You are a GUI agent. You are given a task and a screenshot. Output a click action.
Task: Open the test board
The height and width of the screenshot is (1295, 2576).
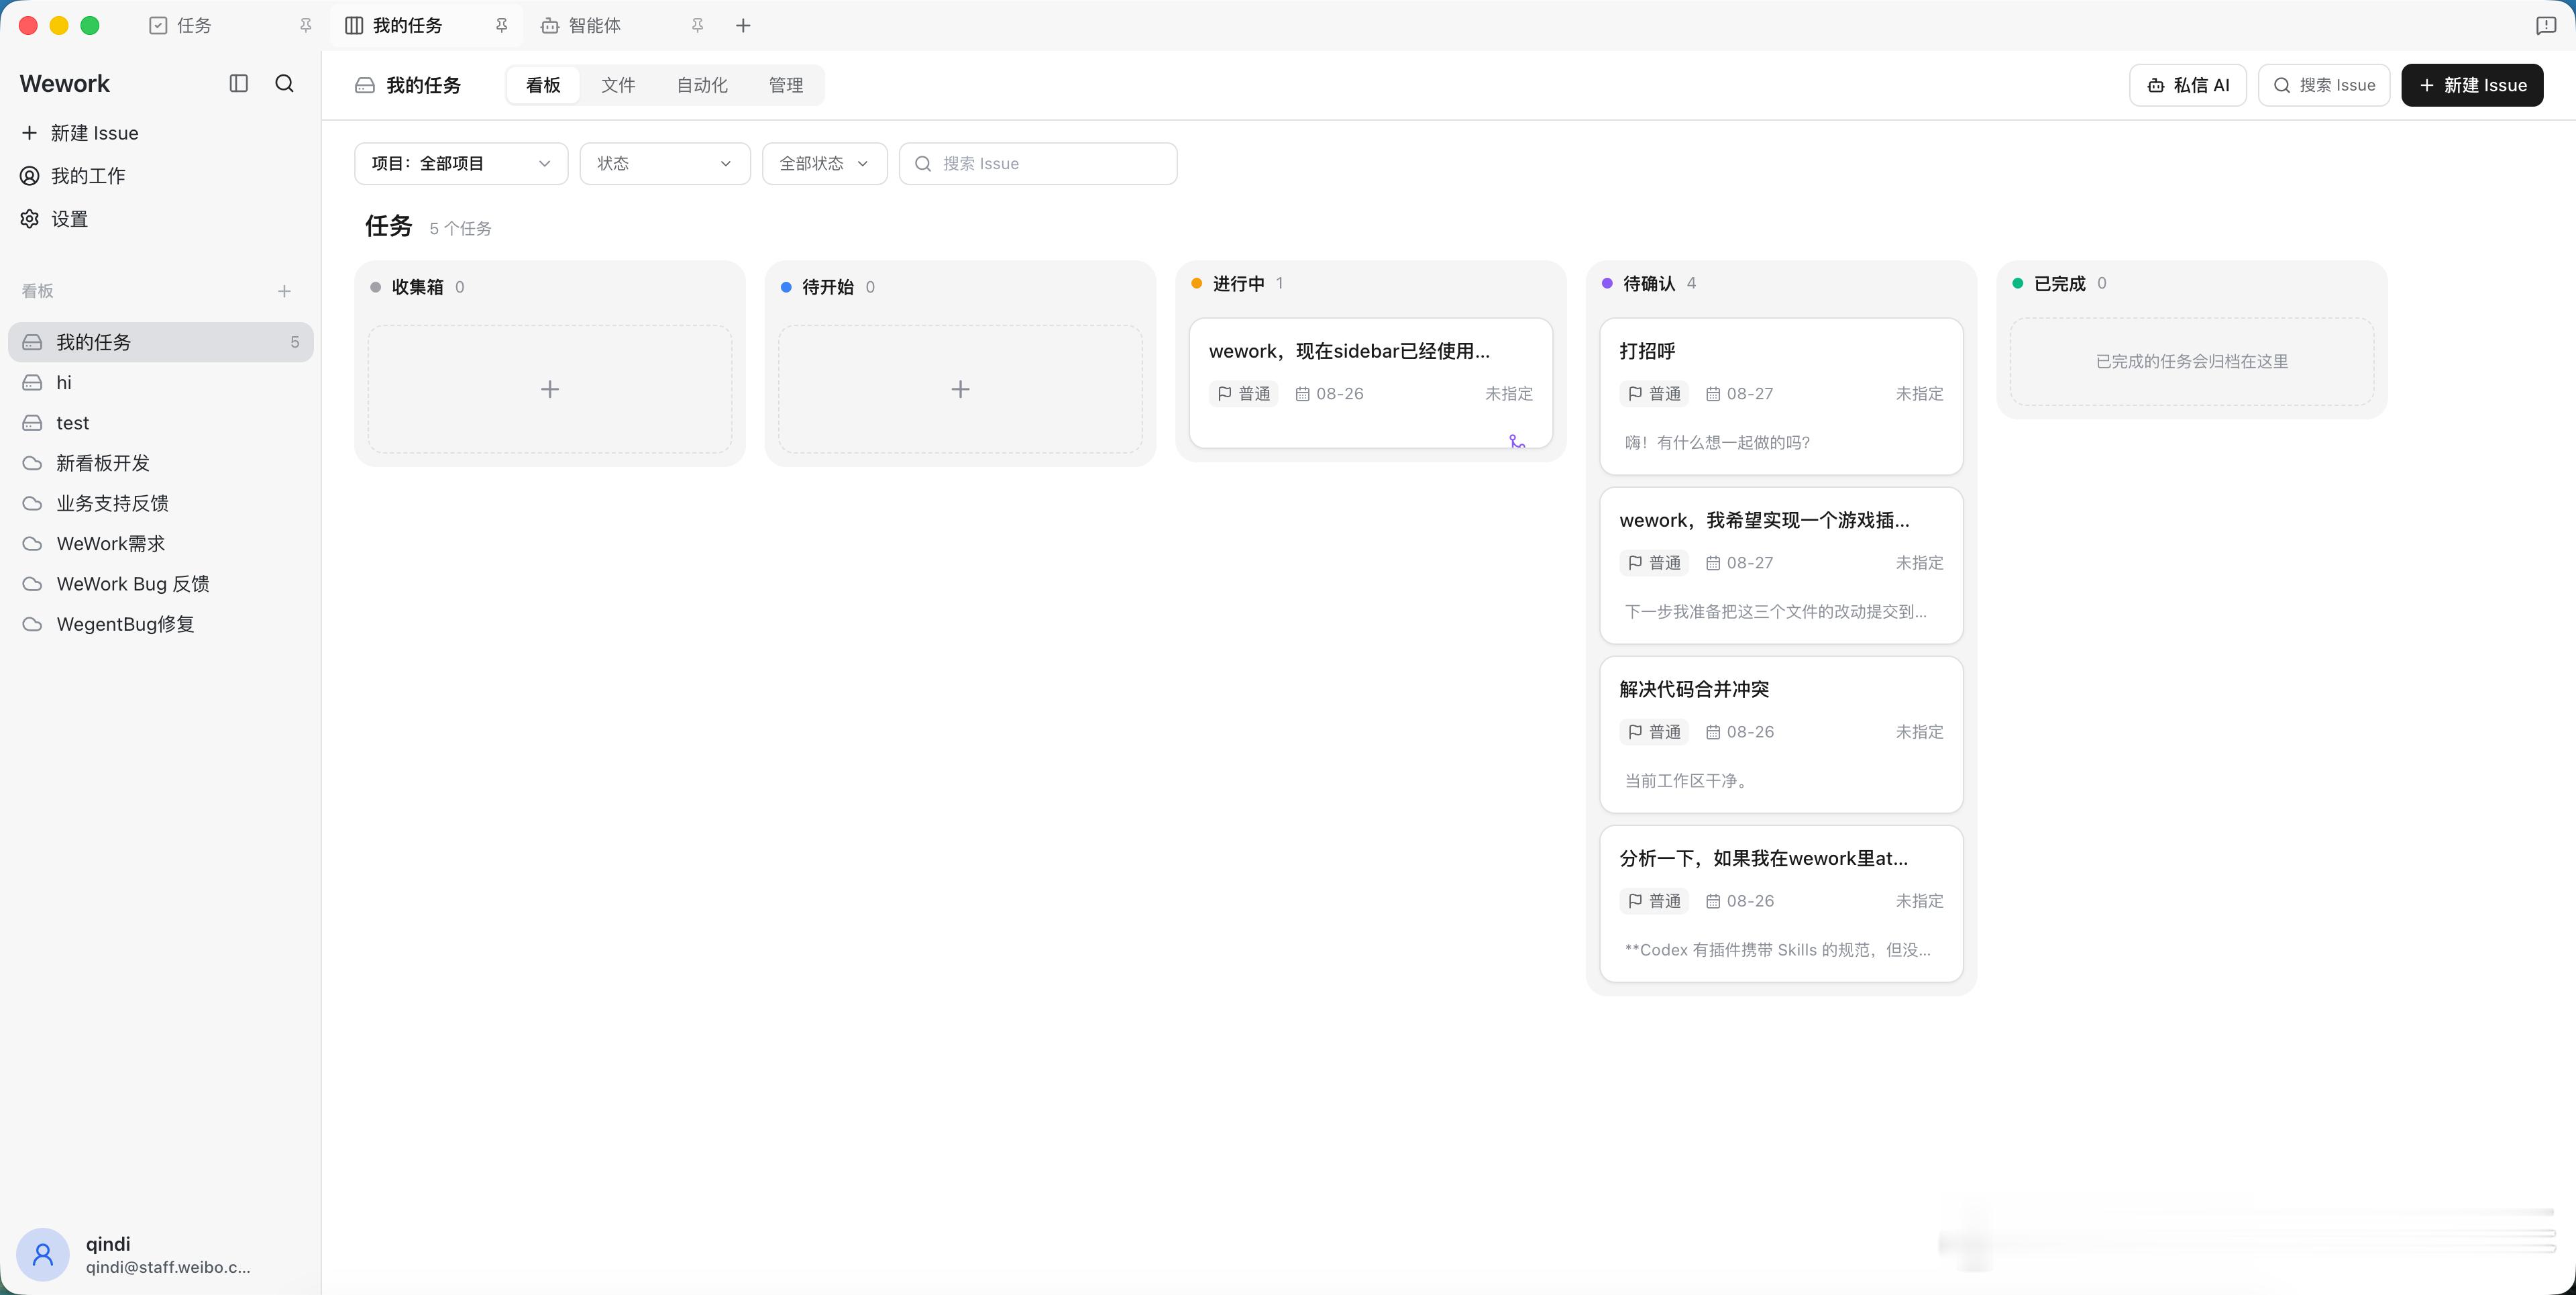[x=161, y=423]
